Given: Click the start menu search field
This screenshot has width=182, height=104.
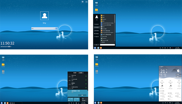Looking at the screenshot, I should [x=107, y=45].
